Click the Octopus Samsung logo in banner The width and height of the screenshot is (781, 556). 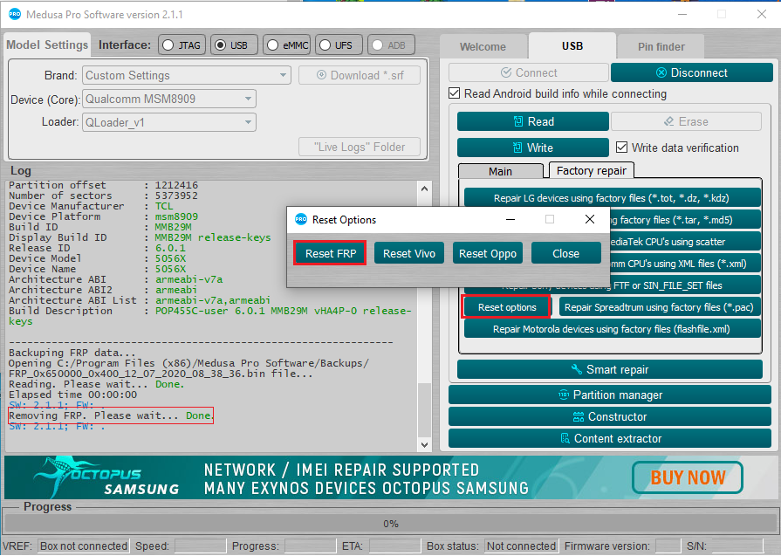(x=106, y=477)
